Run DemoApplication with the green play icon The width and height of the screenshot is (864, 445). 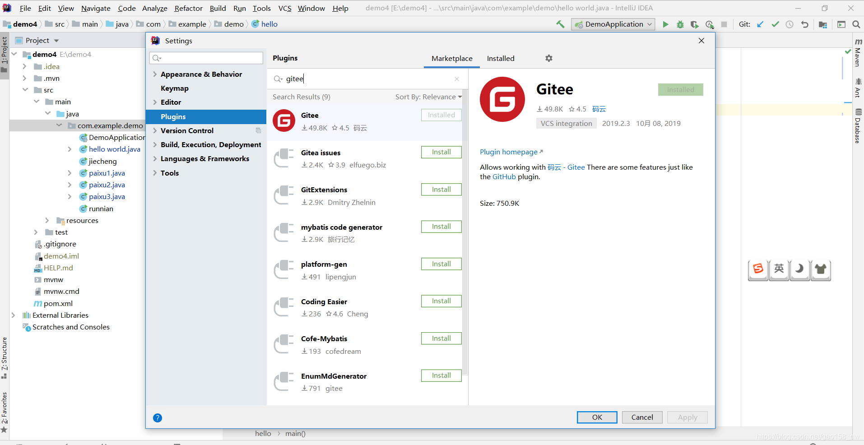[665, 24]
